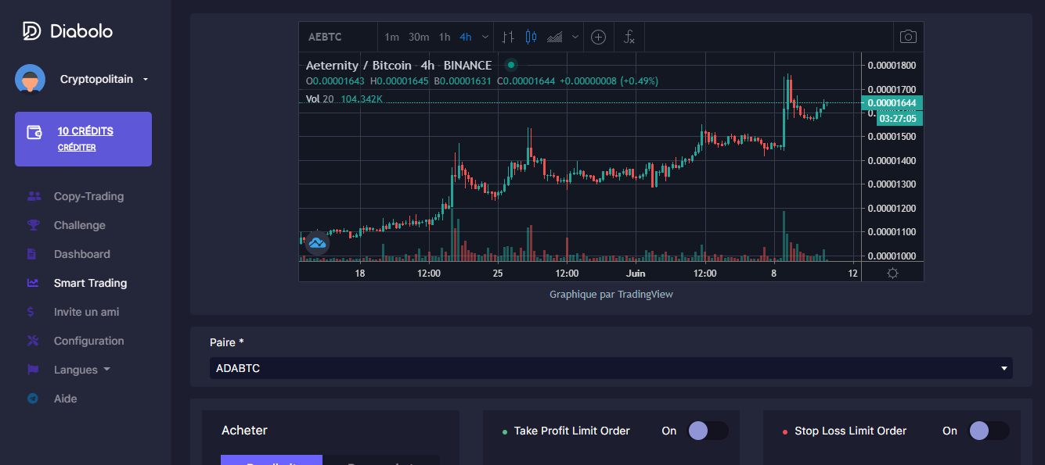The image size is (1045, 465).
Task: Click the compare or add symbol icon
Action: (598, 37)
